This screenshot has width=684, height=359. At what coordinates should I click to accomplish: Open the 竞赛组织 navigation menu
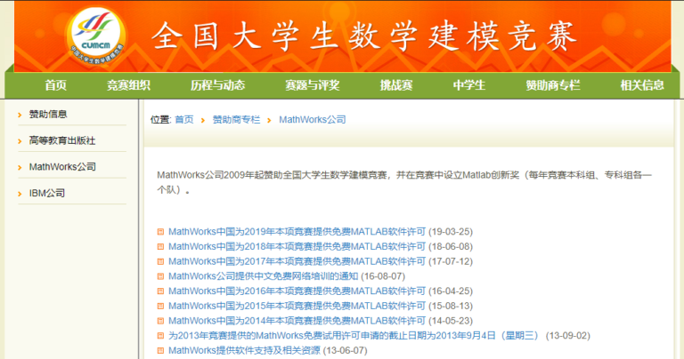tap(128, 85)
